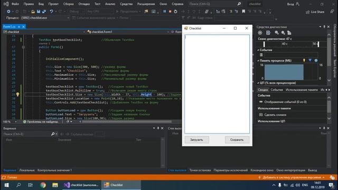Switch to the Локальные tab
Image resolution: width=338 pixels, height=190 pixels.
tap(27, 170)
